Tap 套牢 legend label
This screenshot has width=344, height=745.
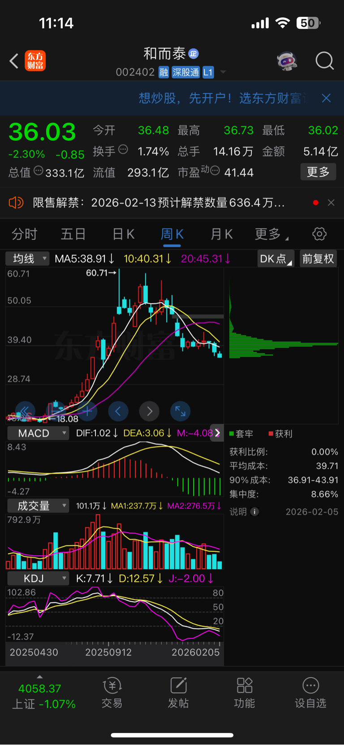click(x=241, y=434)
